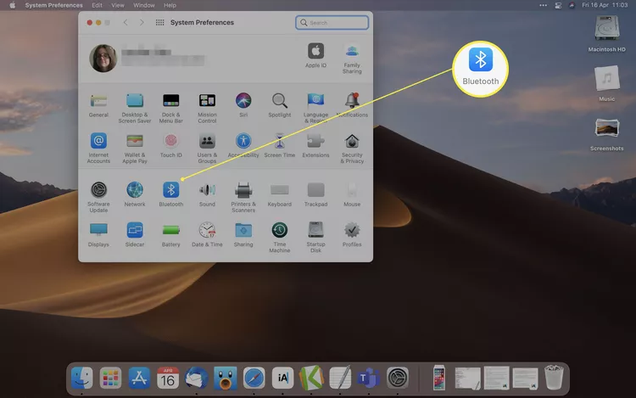
Task: Open Software Update preferences
Action: (x=98, y=198)
